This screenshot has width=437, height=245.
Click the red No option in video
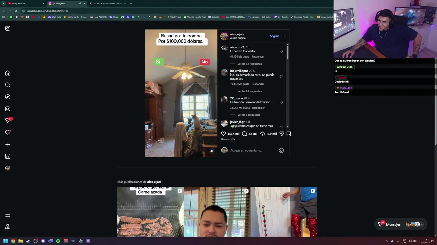[x=205, y=62]
